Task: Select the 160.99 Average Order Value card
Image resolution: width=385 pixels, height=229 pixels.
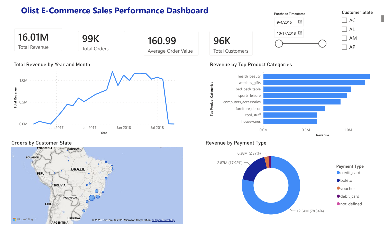Action: tap(171, 43)
